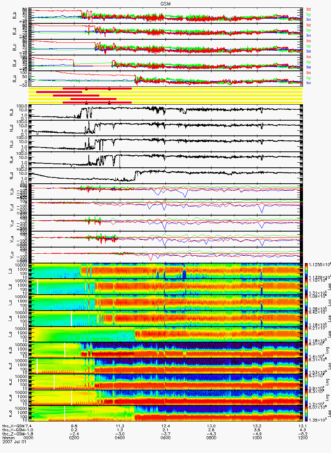Click the -5.2 thc_Z-GSM value
The height and width of the screenshot is (453, 331).
[x=303, y=434]
